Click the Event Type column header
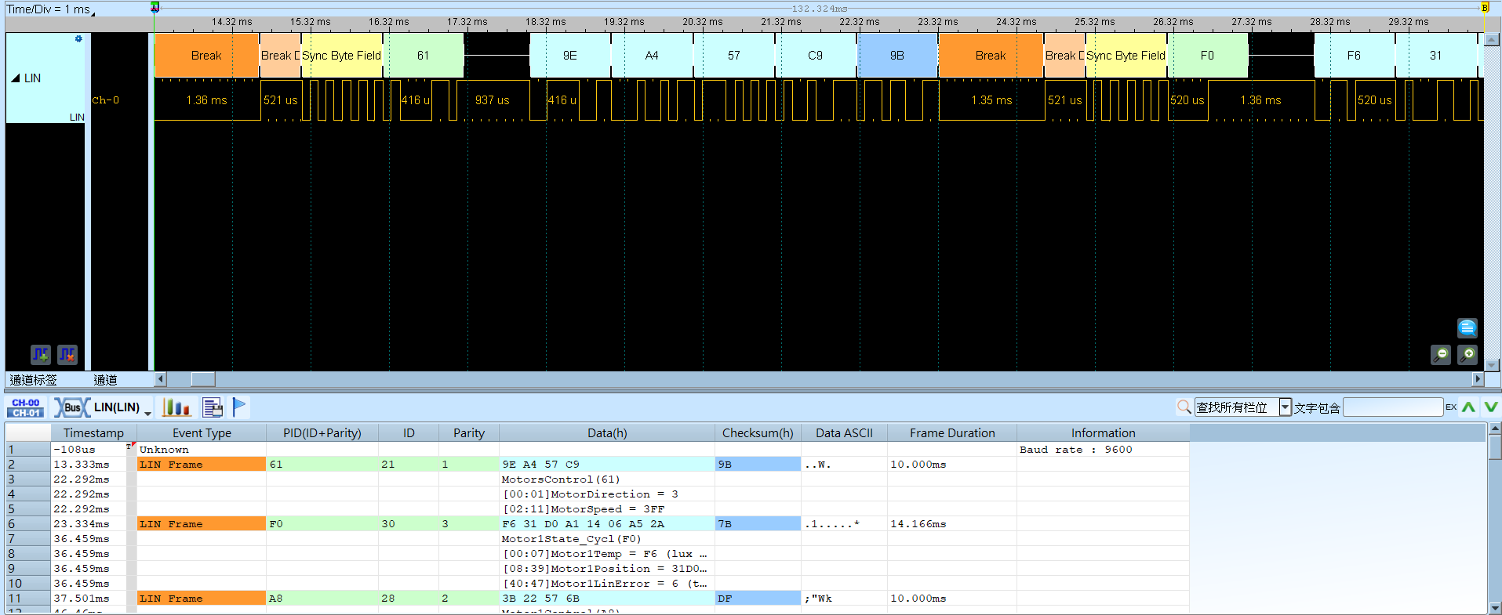 tap(202, 432)
